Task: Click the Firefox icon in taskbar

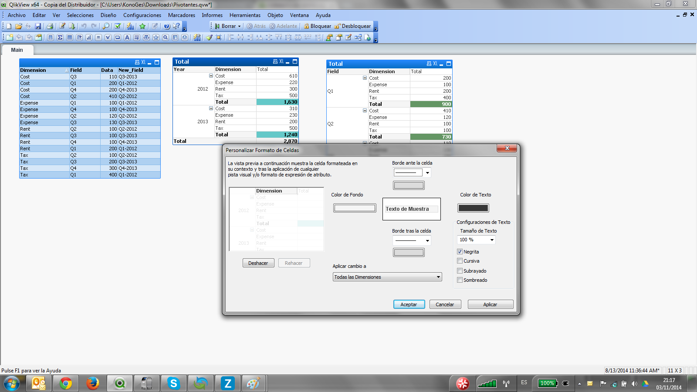Action: (92, 383)
